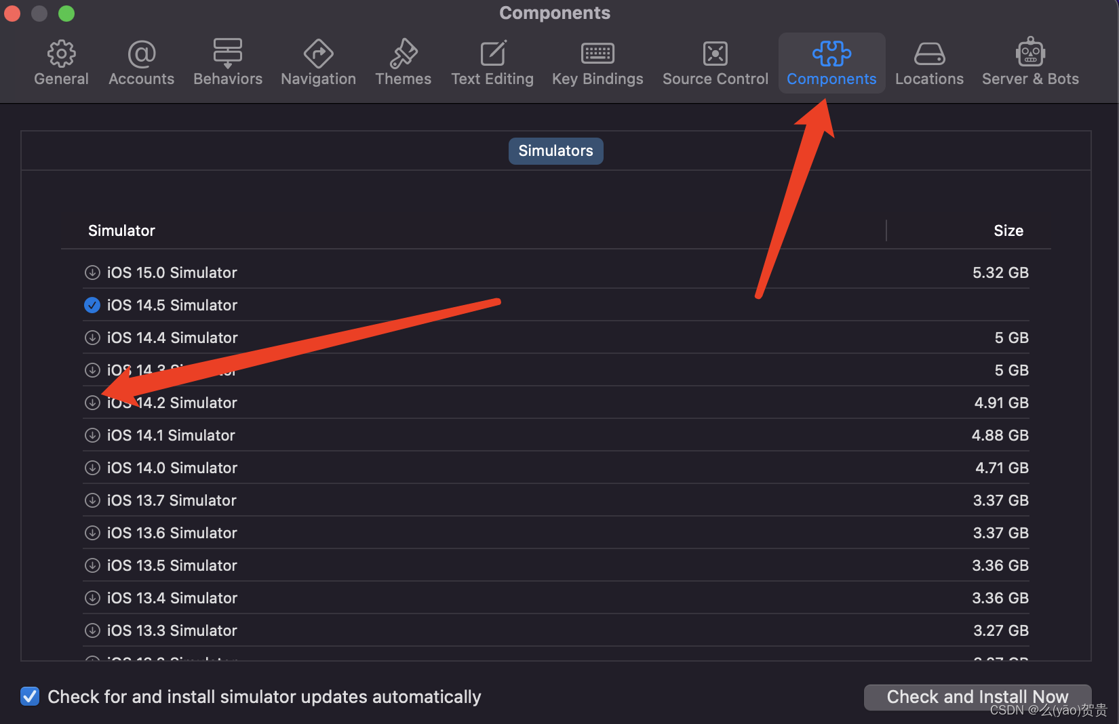Select the Source Control icon
The height and width of the screenshot is (724, 1119).
(x=715, y=54)
